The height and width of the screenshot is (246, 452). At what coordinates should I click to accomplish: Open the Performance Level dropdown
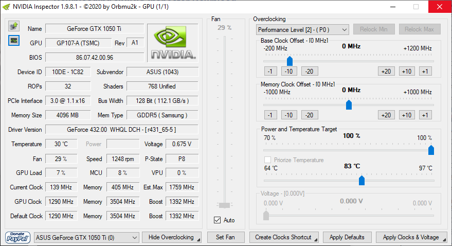[x=302, y=30]
